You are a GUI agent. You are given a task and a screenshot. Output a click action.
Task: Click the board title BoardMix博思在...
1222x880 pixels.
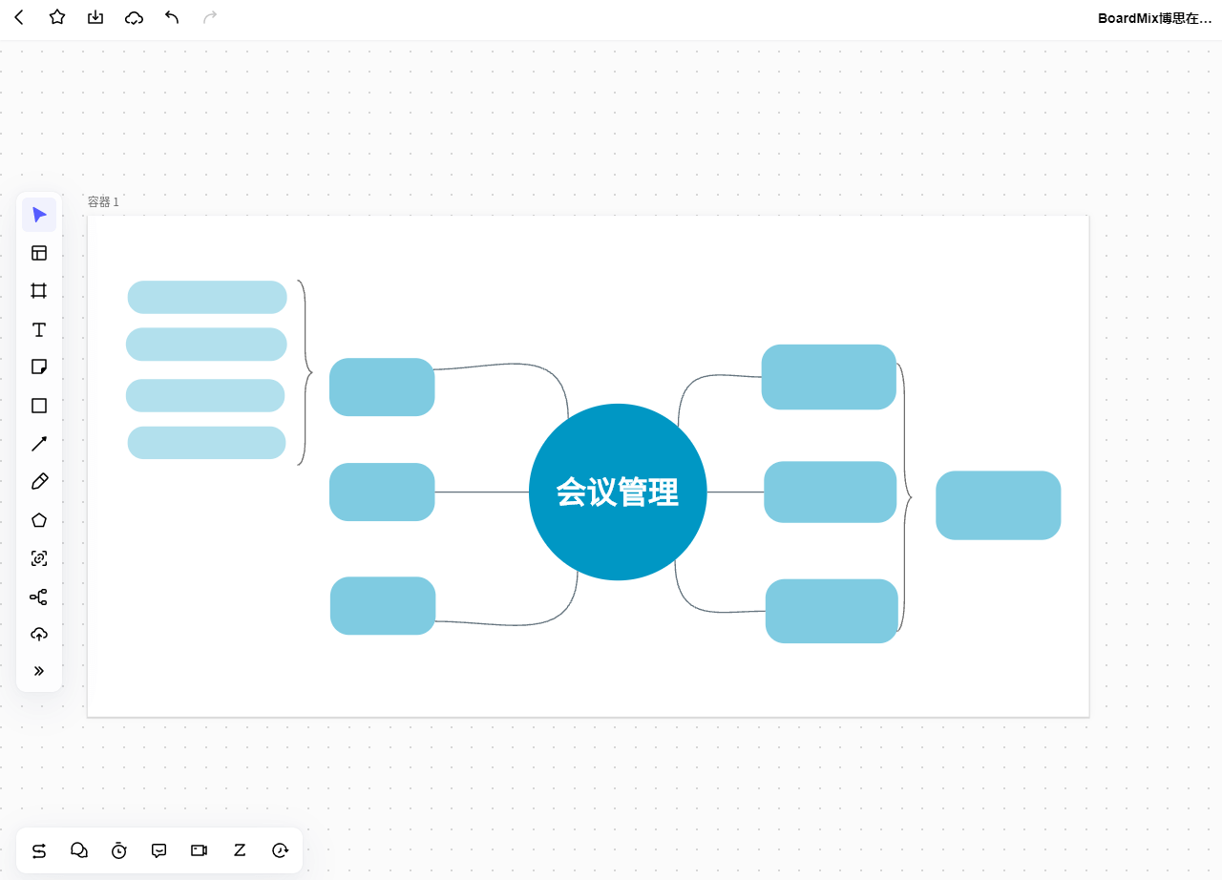tap(1154, 18)
